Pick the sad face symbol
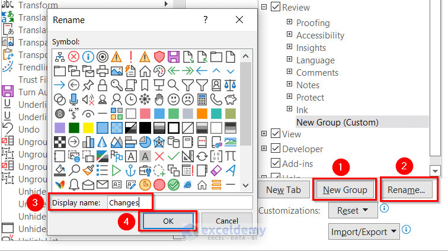Screen dimensions: 448x251 pyautogui.click(x=188, y=99)
